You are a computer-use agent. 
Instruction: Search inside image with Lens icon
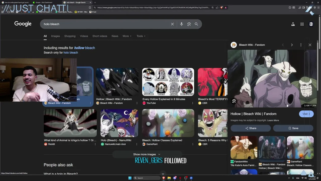pos(234,101)
